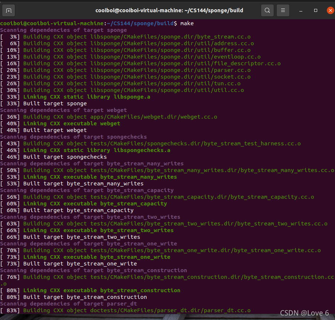Click 'Linking CXX executable byte_stream_many_writes'
The image size is (335, 320).
point(100,177)
